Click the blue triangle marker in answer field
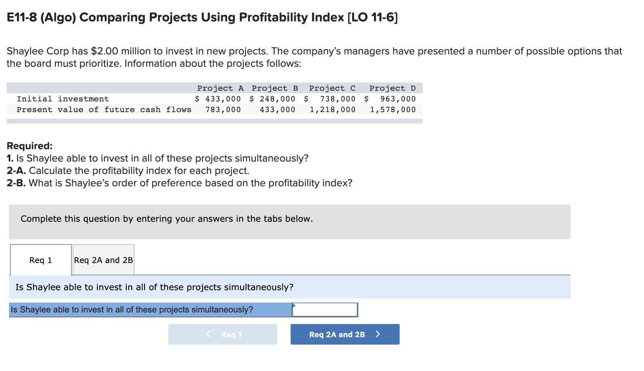 point(294,305)
